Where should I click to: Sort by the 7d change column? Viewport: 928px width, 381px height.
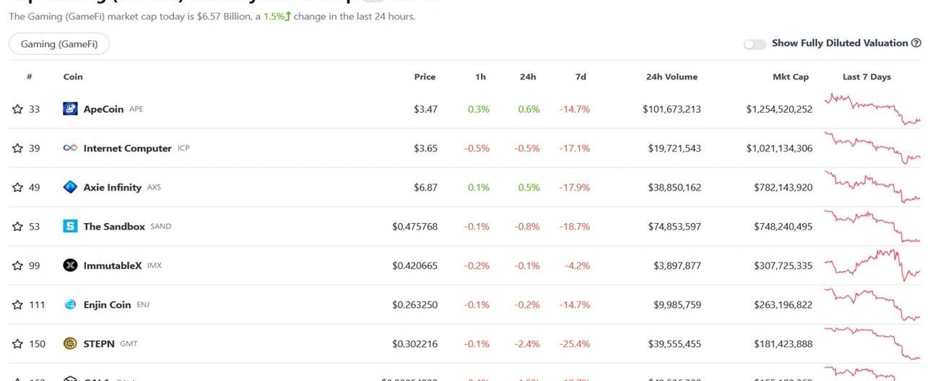(581, 77)
